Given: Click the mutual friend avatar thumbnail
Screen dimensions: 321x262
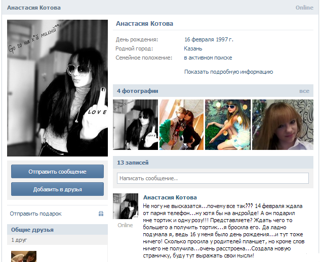Looking at the screenshot, I should tap(24, 256).
